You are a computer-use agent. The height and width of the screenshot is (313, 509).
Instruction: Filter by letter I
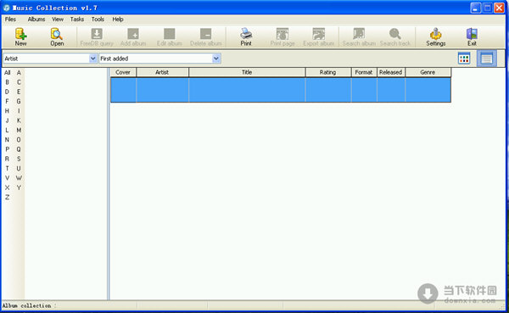(x=19, y=111)
